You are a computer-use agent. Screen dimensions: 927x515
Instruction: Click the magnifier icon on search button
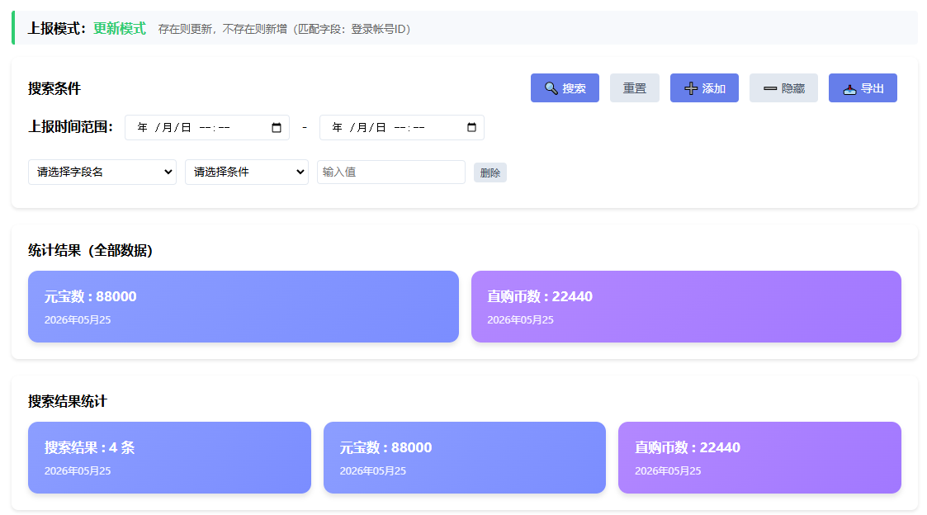coord(551,88)
